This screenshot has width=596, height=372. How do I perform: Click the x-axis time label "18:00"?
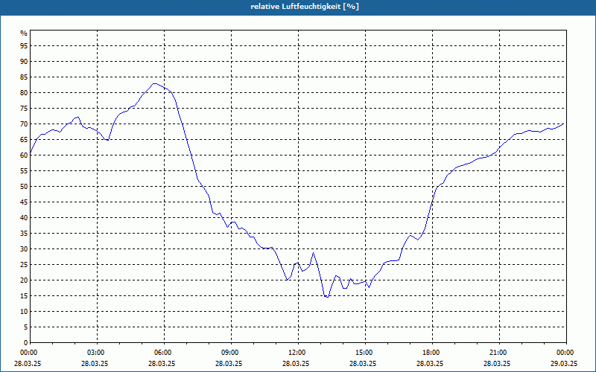coord(431,353)
